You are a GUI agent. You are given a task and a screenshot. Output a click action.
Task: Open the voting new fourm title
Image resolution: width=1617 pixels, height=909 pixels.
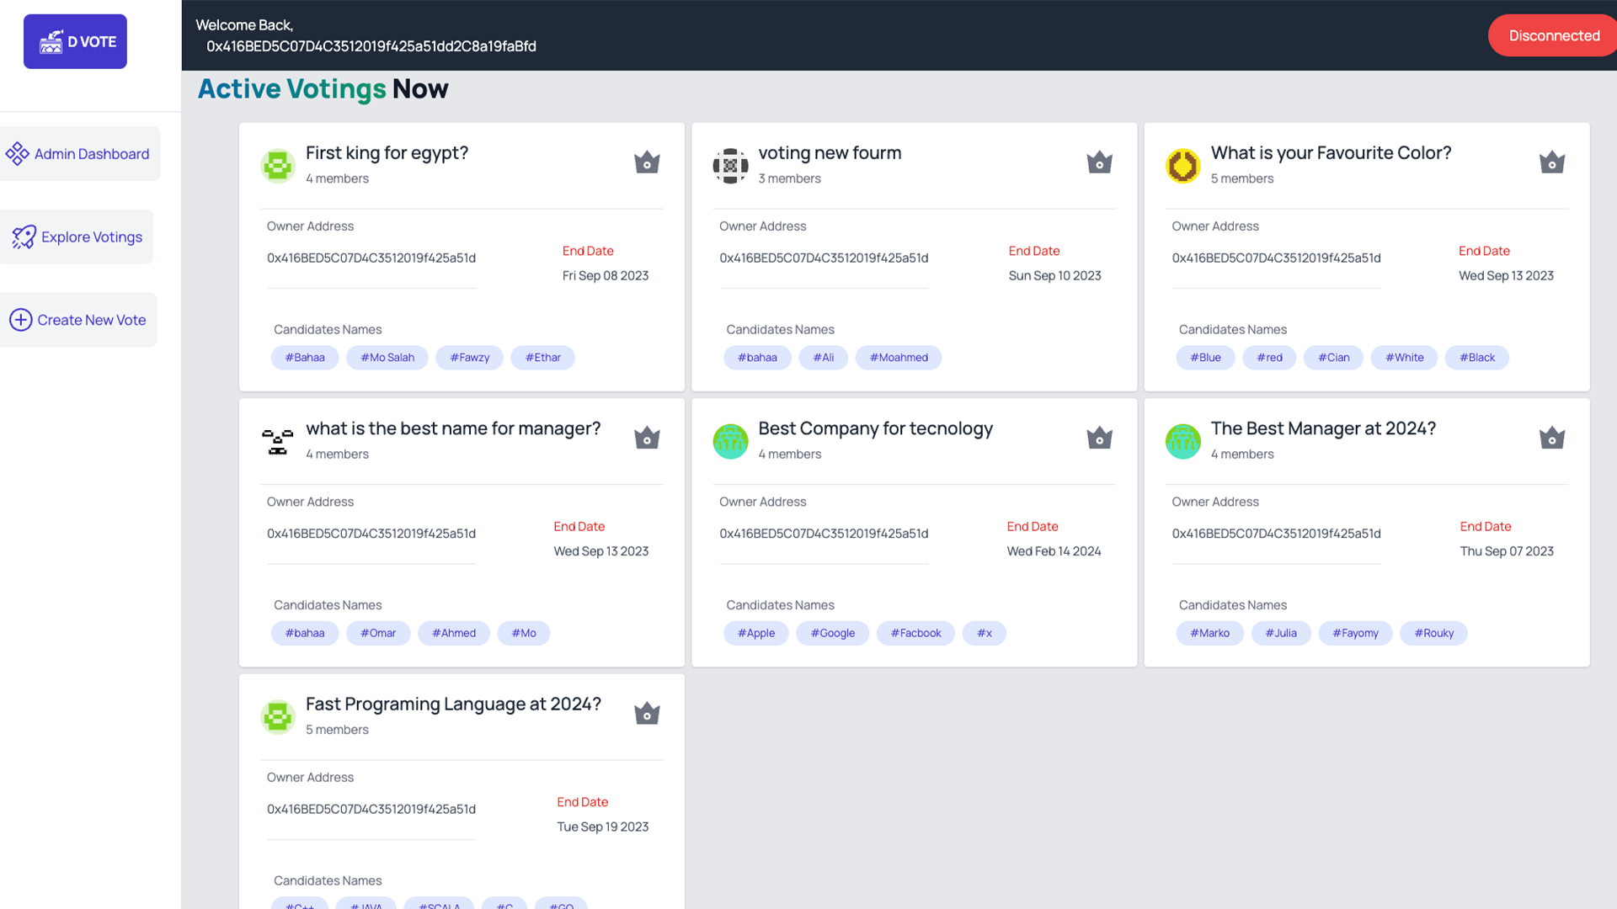830,153
